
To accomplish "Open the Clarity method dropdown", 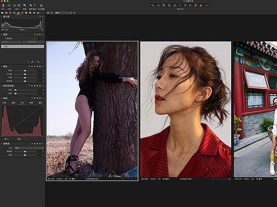I will click(29, 148).
